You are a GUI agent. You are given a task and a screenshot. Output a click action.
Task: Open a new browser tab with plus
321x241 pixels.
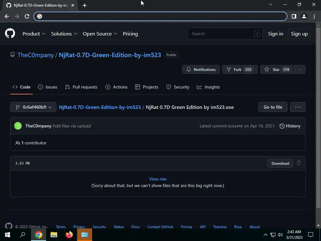pyautogui.click(x=85, y=5)
